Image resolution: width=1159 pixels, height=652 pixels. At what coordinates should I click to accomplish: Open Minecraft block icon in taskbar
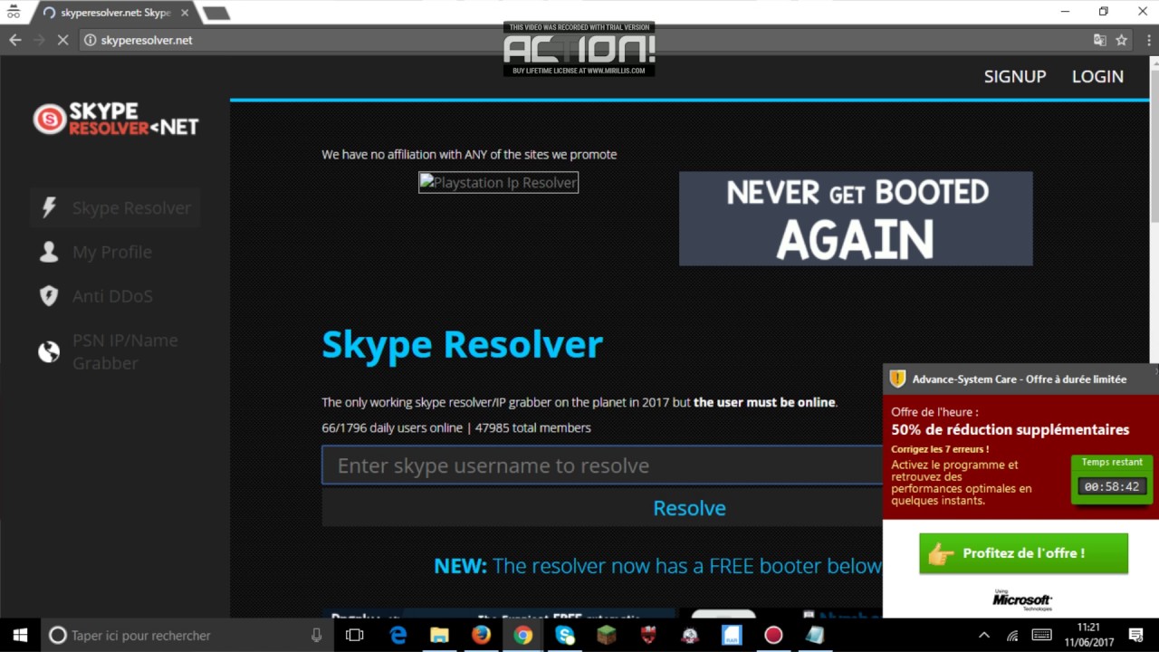click(607, 635)
